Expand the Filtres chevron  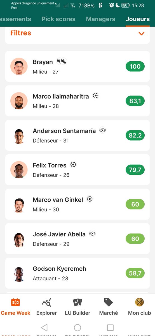click(142, 34)
